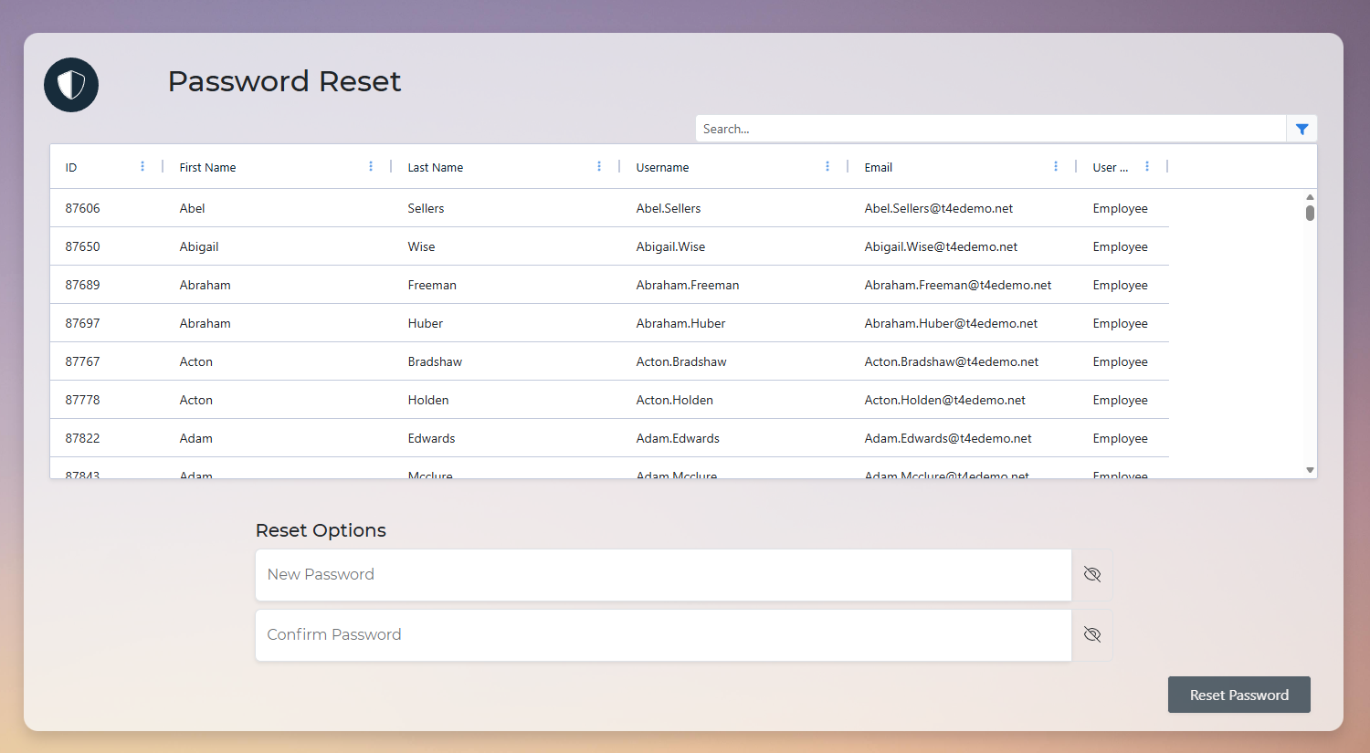Click the scrollbar down arrow
The width and height of the screenshot is (1370, 753).
(1310, 468)
